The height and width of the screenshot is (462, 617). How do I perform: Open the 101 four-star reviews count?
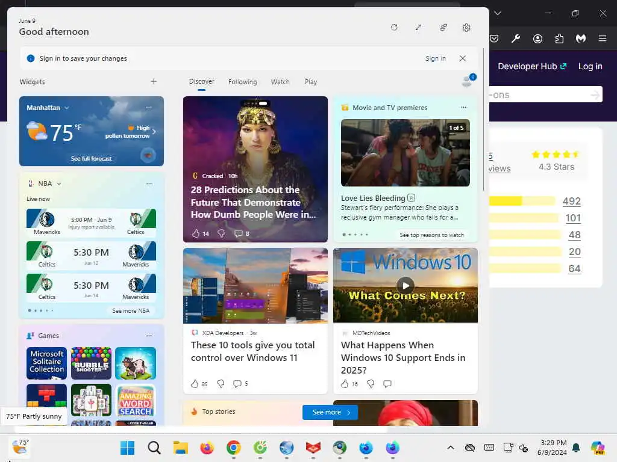[573, 218]
